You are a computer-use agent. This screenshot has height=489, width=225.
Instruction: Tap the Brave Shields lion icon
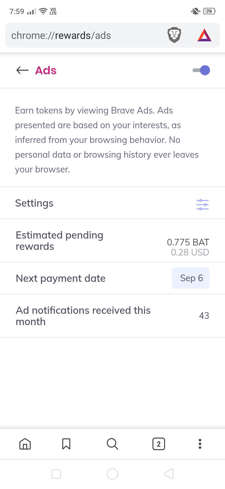point(174,35)
